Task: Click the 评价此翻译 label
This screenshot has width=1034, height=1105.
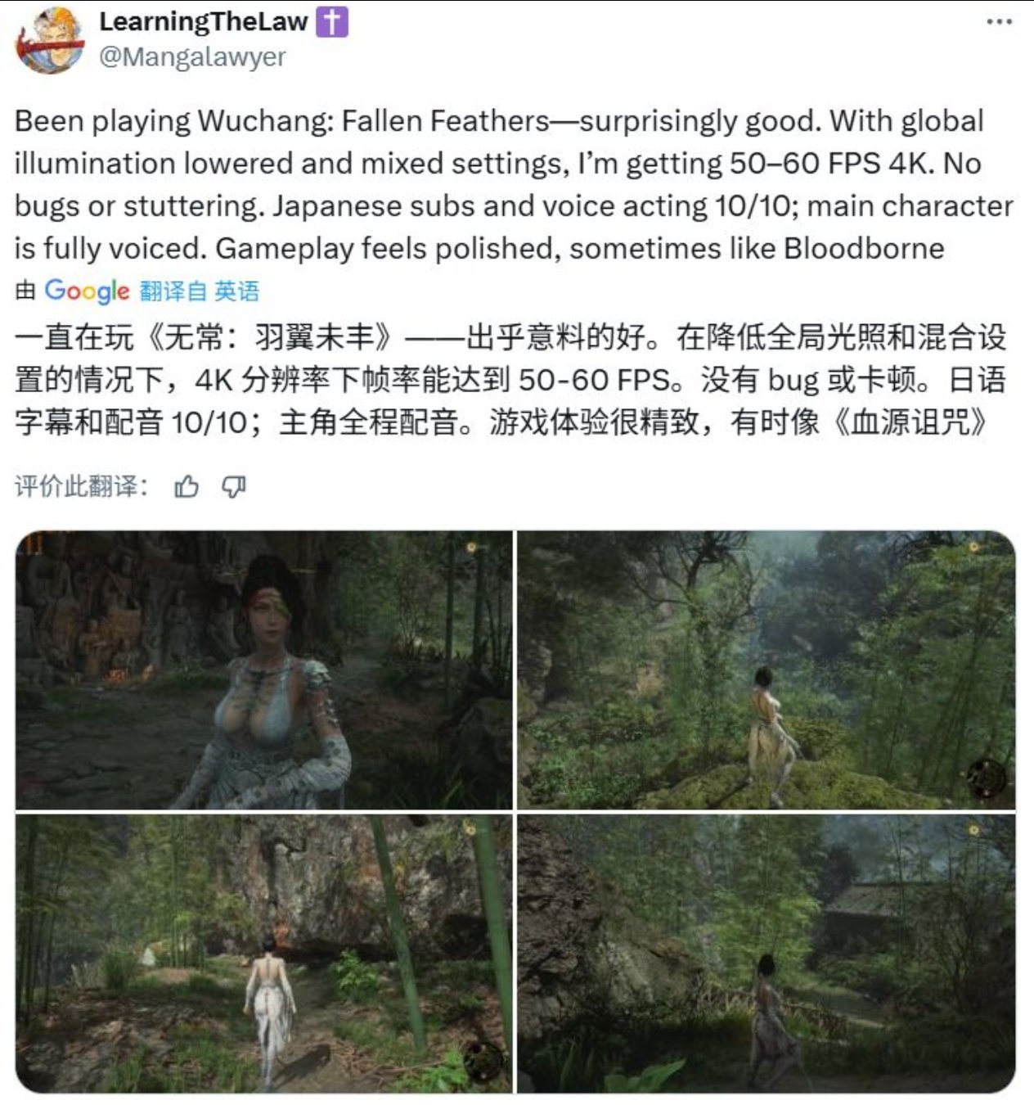Action: coord(81,487)
